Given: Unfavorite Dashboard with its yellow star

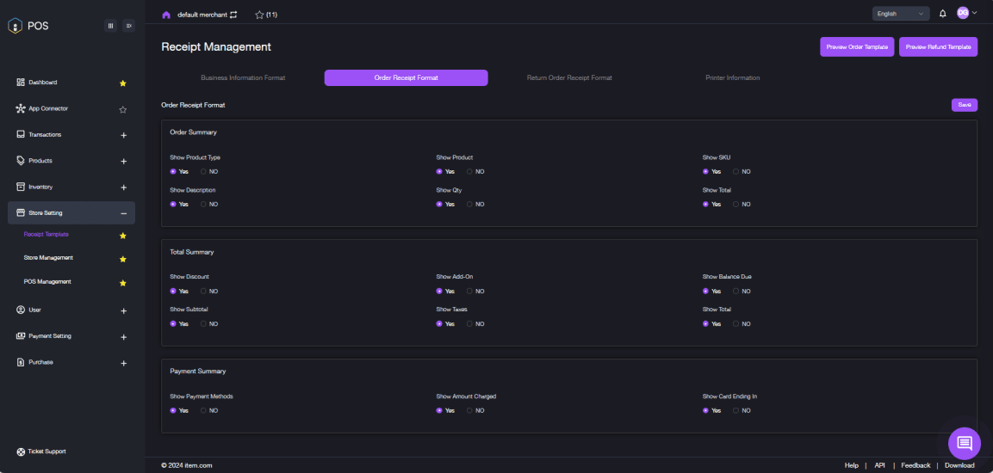Looking at the screenshot, I should (123, 83).
